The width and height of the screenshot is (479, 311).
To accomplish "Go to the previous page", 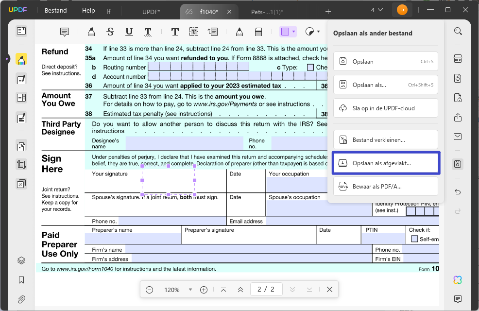I will click(x=240, y=290).
